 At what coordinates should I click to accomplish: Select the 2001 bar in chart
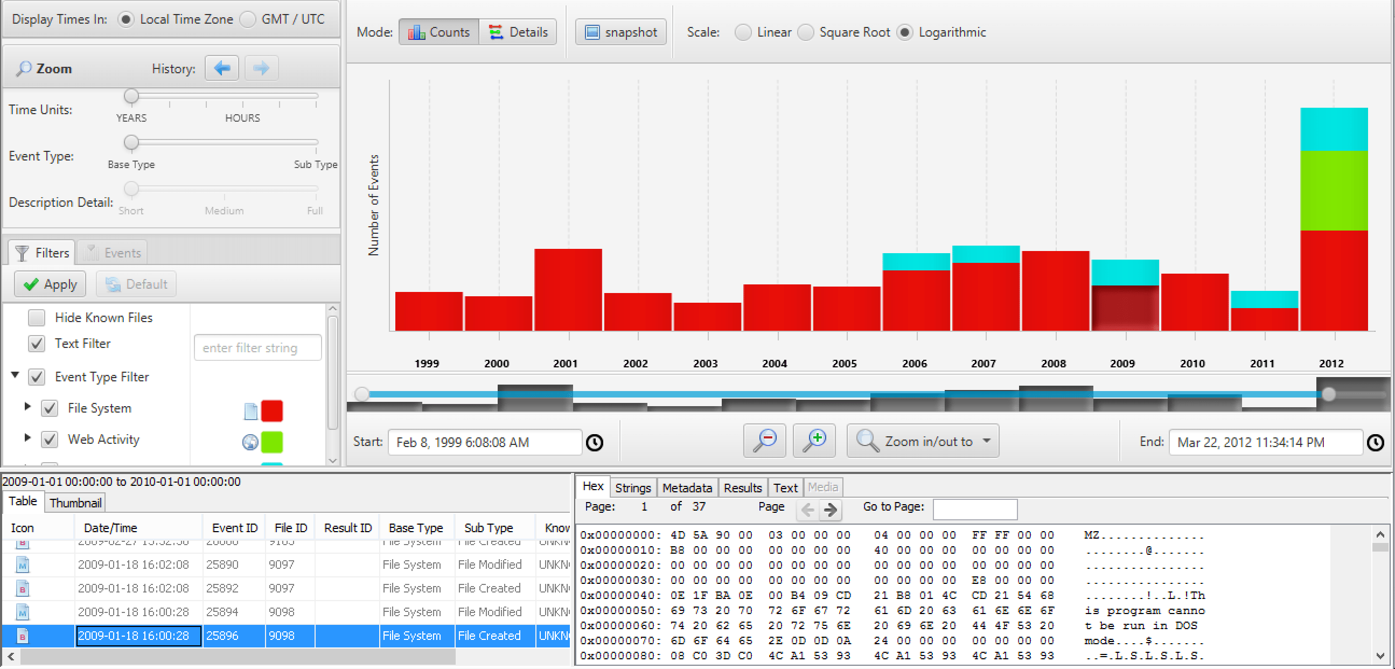click(x=568, y=290)
